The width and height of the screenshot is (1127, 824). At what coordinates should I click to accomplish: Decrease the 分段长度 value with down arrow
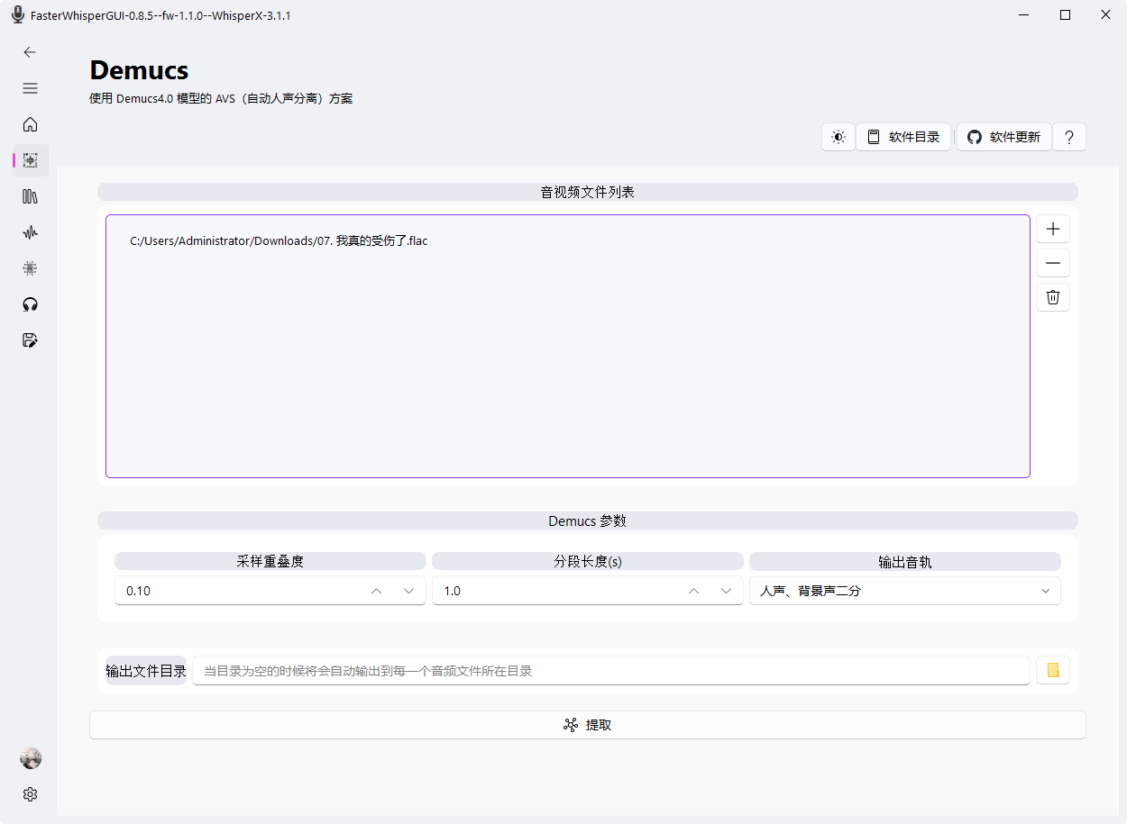[726, 591]
